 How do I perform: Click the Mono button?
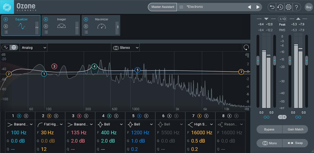coord(269,143)
